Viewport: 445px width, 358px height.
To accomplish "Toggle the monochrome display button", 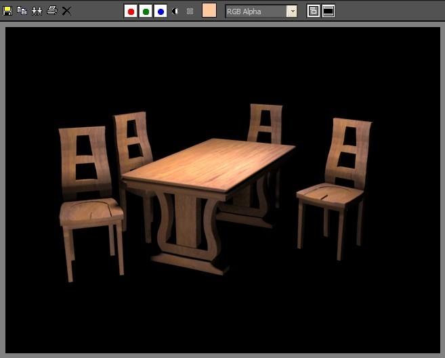I will 190,12.
